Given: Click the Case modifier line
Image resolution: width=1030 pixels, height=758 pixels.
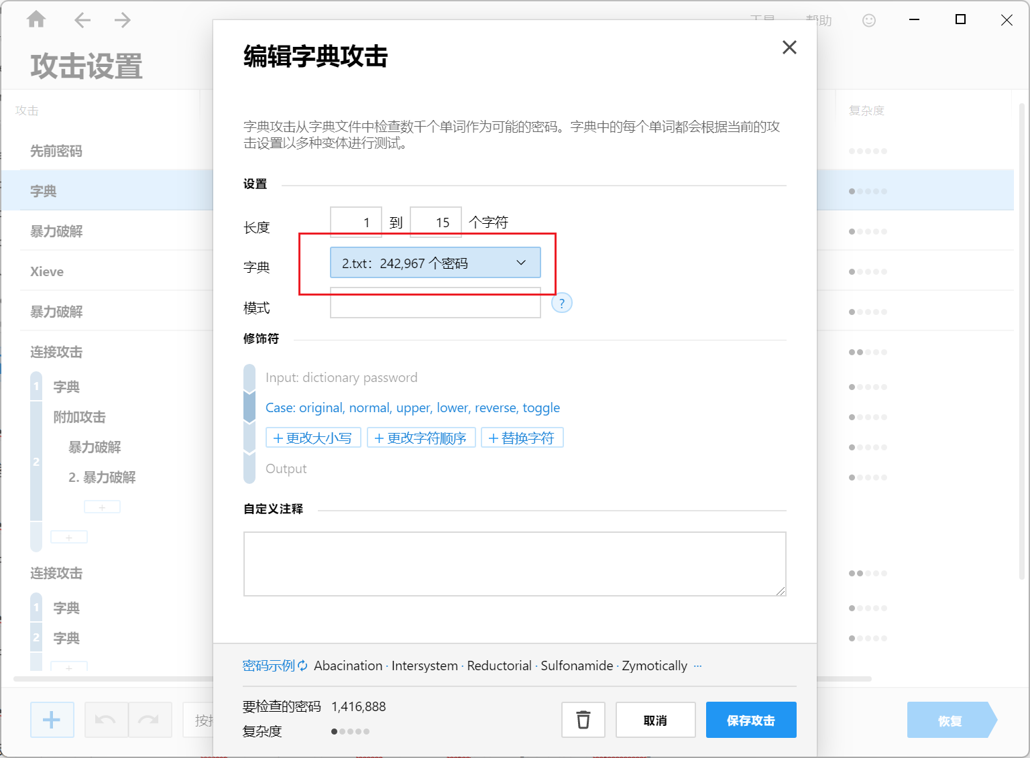Looking at the screenshot, I should pyautogui.click(x=412, y=407).
